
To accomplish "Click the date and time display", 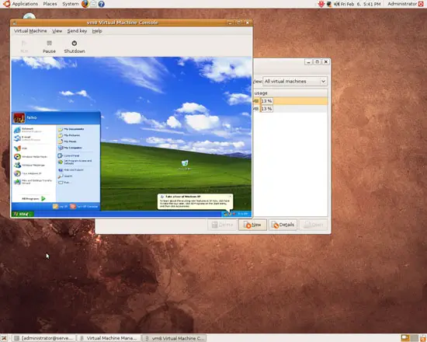I will point(360,4).
